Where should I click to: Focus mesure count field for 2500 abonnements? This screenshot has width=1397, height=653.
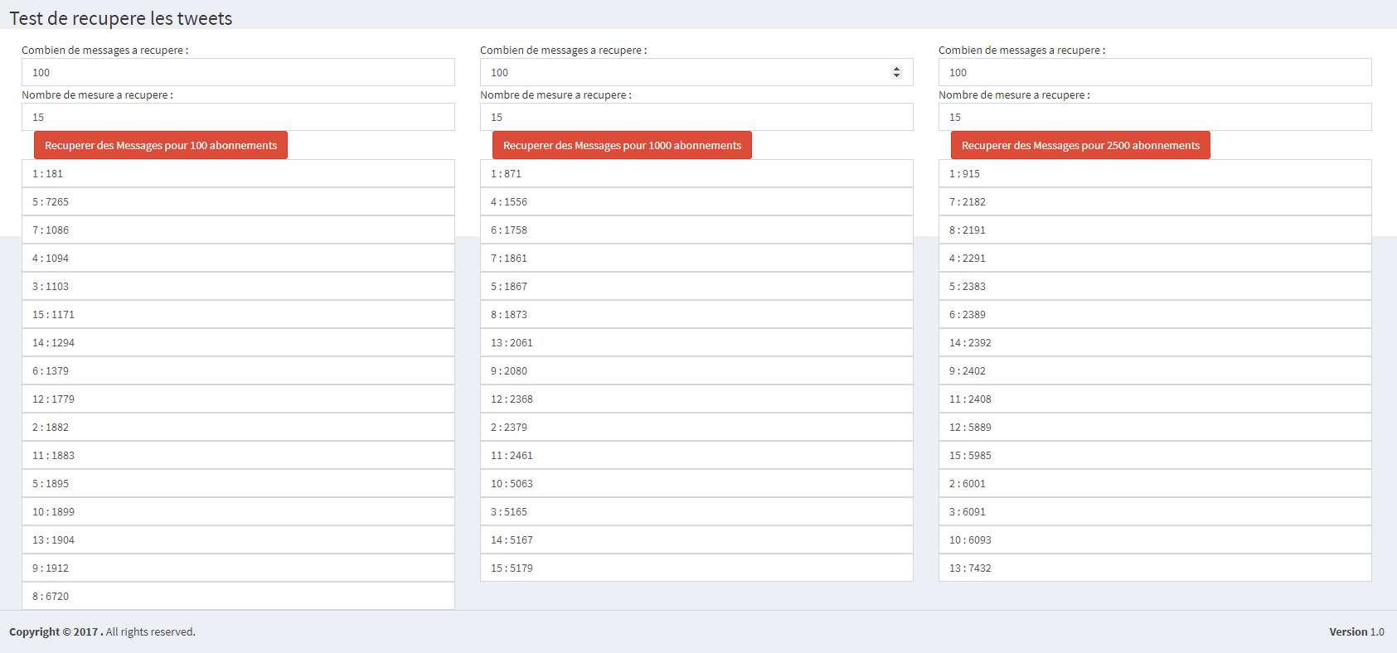click(x=1155, y=117)
